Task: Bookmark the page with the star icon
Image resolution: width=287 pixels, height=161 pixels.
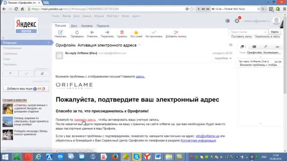Action: (191, 9)
